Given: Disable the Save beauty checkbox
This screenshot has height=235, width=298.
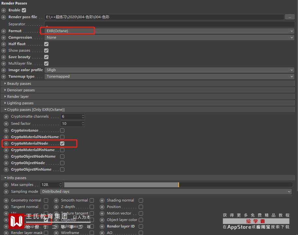Looking at the screenshot, I should pyautogui.click(x=46, y=57).
